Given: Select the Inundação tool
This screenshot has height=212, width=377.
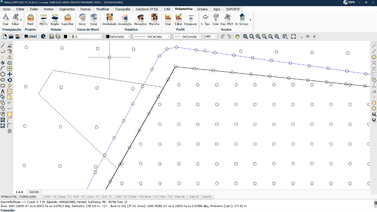Looking at the screenshot, I should coord(125,19).
